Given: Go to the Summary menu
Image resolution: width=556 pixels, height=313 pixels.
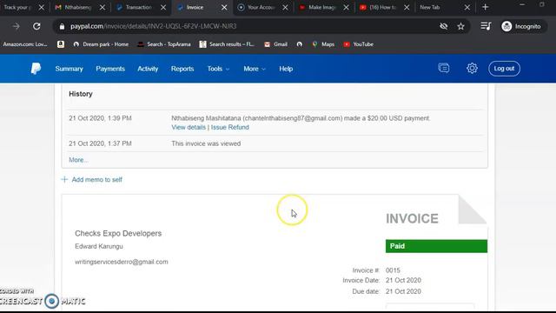Looking at the screenshot, I should 69,69.
